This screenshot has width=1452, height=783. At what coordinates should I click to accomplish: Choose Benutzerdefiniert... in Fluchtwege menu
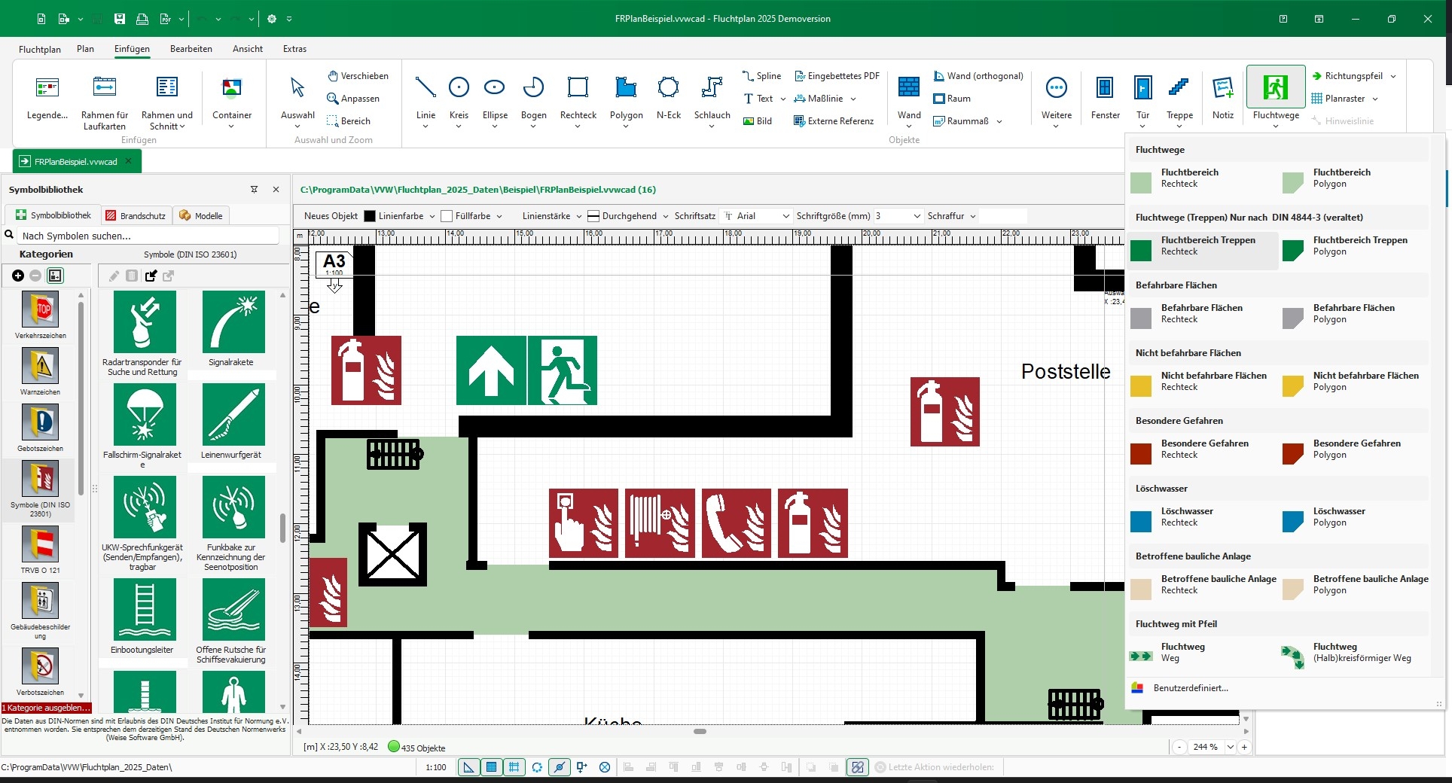pos(1190,688)
